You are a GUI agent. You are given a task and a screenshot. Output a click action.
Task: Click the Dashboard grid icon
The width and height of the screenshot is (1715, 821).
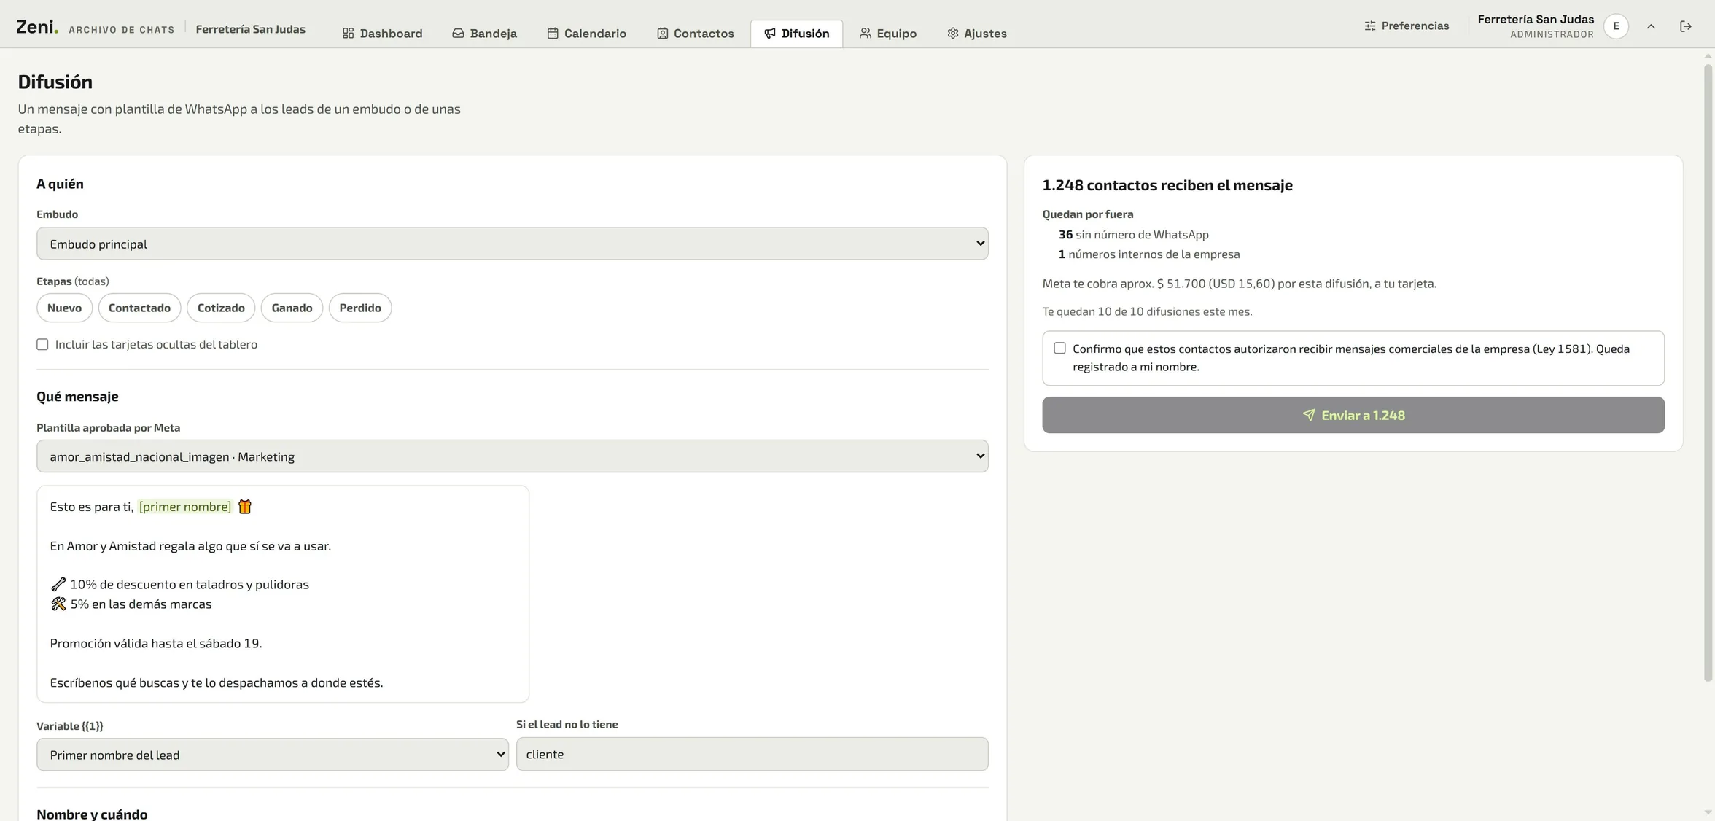click(348, 34)
